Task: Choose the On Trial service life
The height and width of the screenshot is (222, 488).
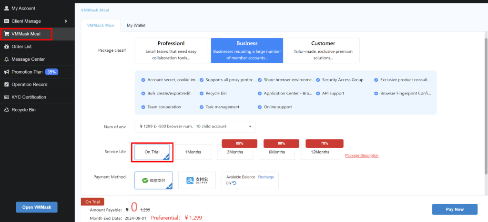Action: [x=152, y=152]
